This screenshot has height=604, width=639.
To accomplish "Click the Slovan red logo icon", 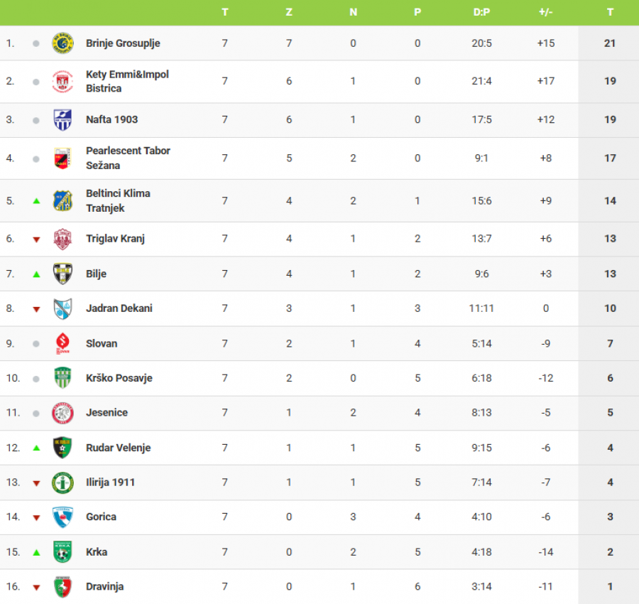I will click(x=62, y=343).
